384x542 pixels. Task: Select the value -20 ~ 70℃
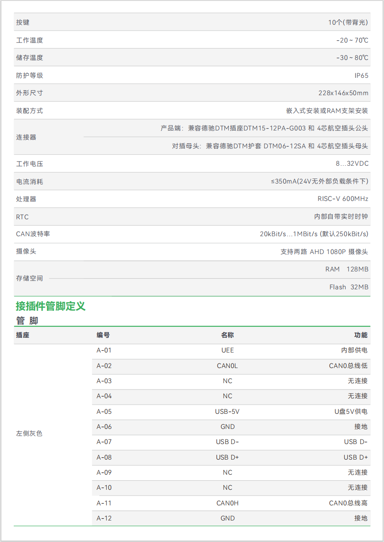tap(352, 40)
